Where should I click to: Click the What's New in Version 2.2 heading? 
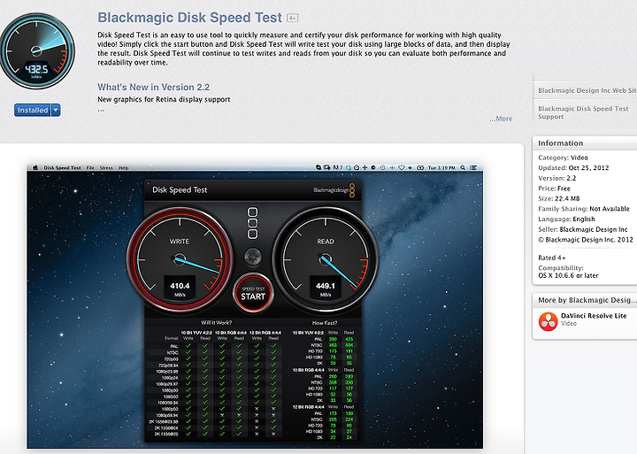tap(154, 87)
